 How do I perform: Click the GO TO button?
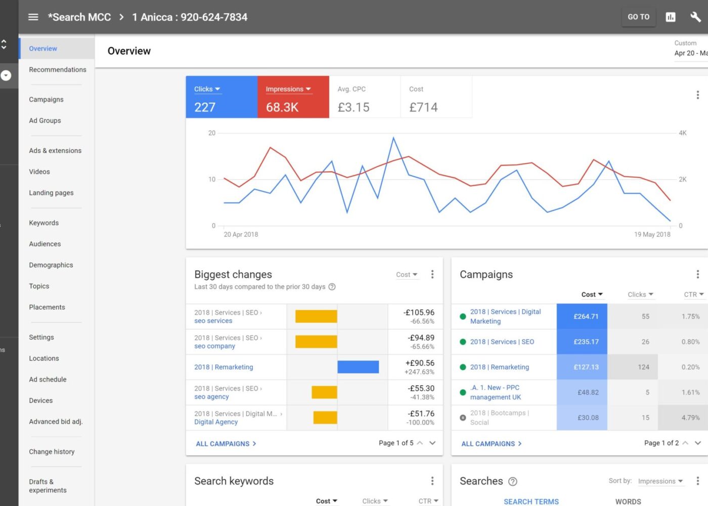point(638,17)
